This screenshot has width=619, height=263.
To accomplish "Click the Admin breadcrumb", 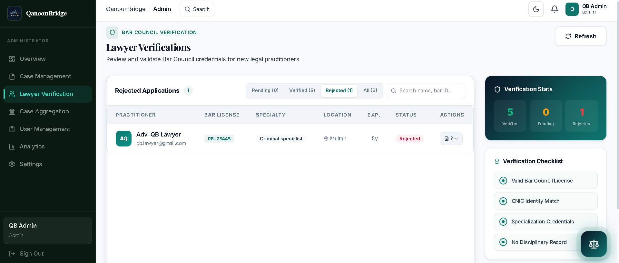I will pyautogui.click(x=162, y=9).
